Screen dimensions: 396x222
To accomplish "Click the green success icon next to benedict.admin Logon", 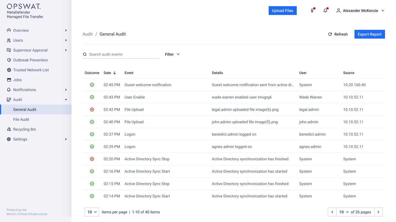I will tap(92, 134).
